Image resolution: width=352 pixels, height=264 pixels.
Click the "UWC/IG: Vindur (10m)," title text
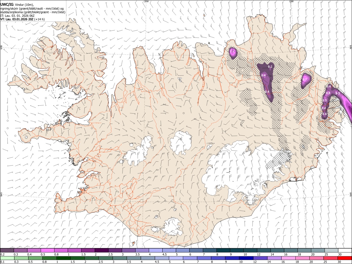pos(17,5)
